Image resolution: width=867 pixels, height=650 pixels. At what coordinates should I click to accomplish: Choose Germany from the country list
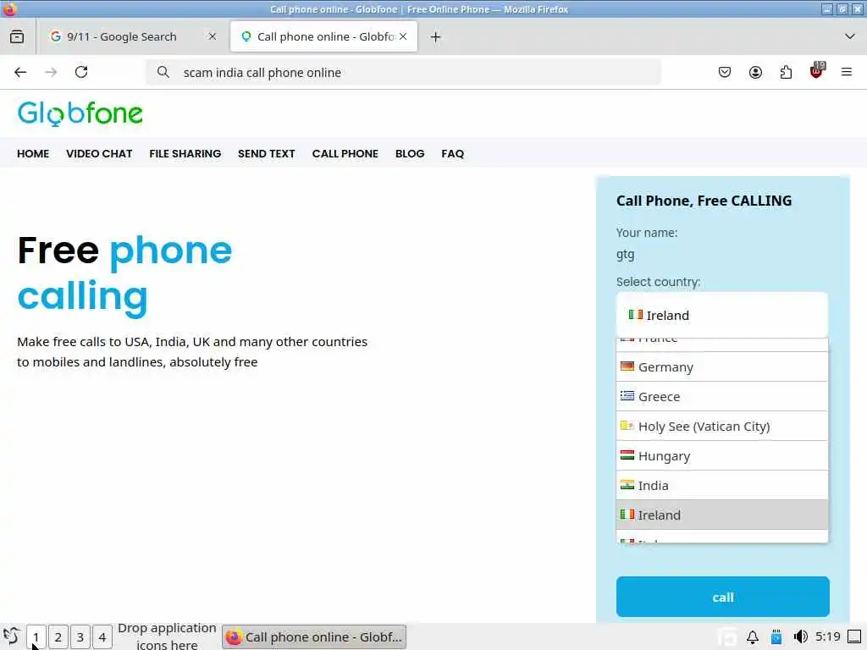722,367
